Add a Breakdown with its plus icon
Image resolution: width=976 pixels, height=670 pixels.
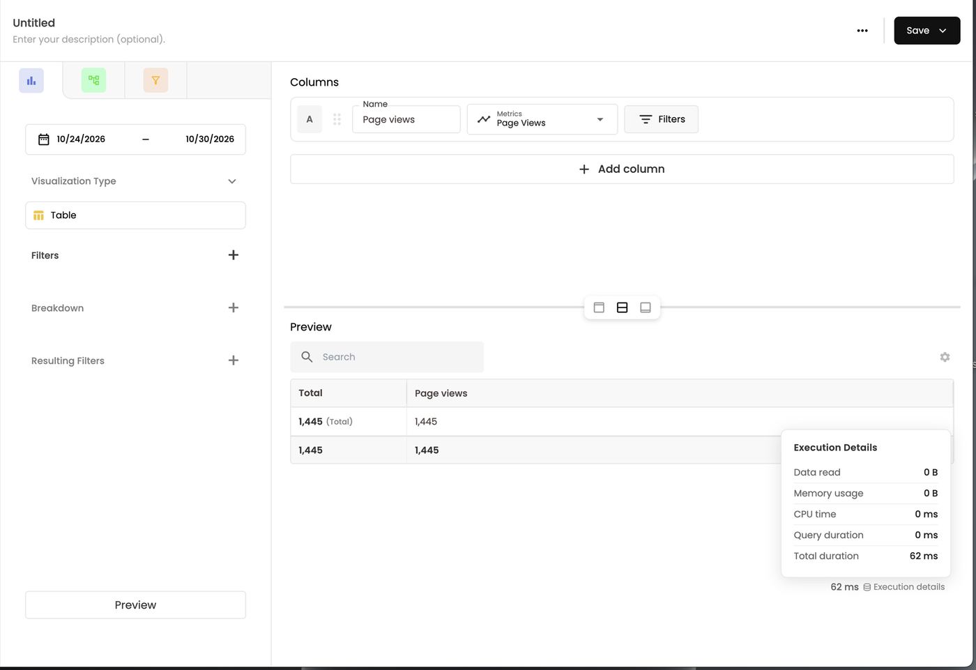(234, 307)
